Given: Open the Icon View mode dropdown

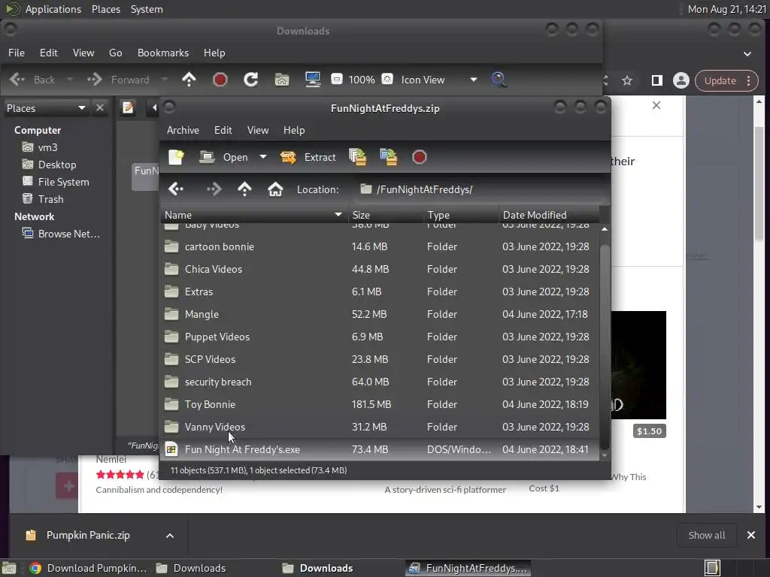Looking at the screenshot, I should 439,80.
